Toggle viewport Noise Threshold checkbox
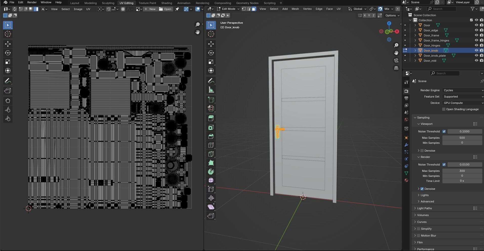 pos(444,131)
